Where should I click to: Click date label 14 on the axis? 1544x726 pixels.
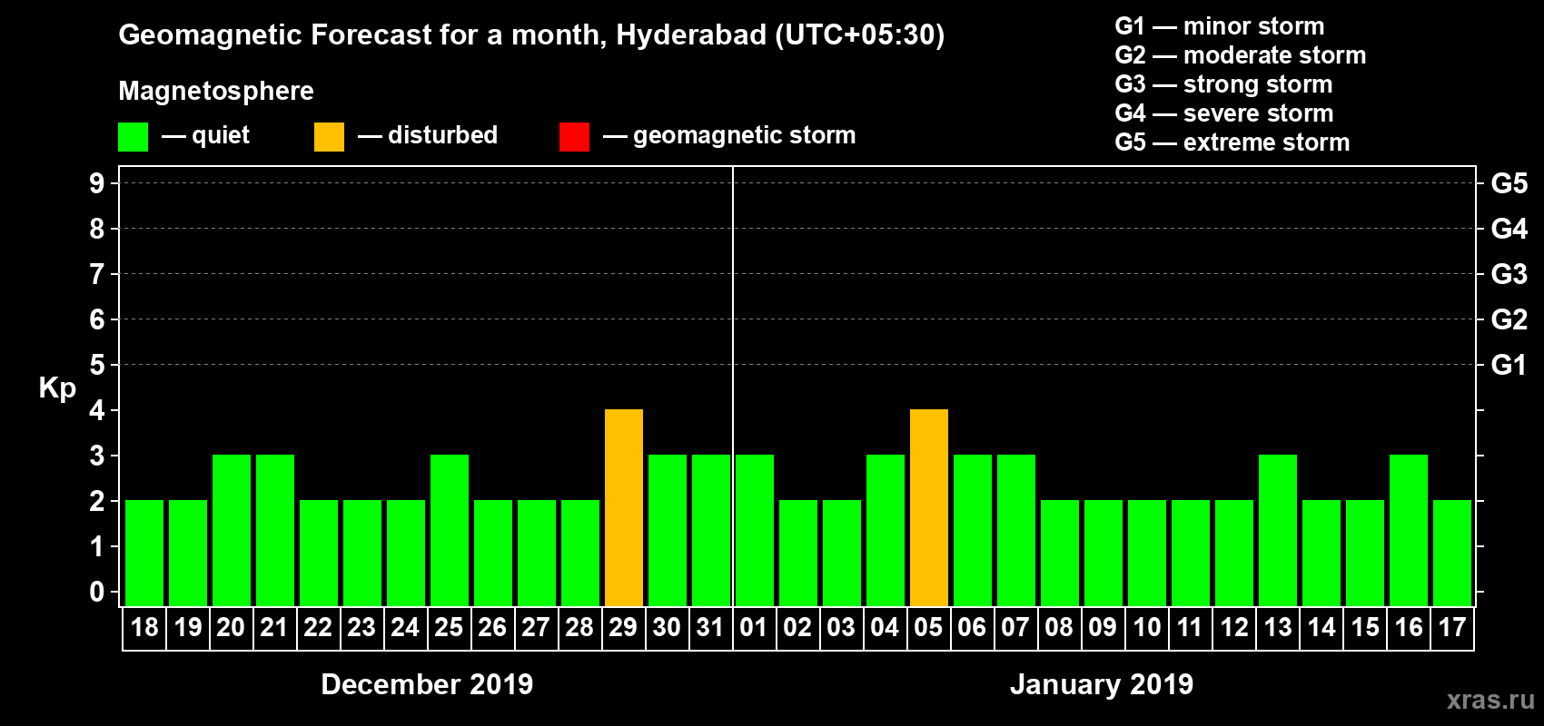[x=1321, y=627]
